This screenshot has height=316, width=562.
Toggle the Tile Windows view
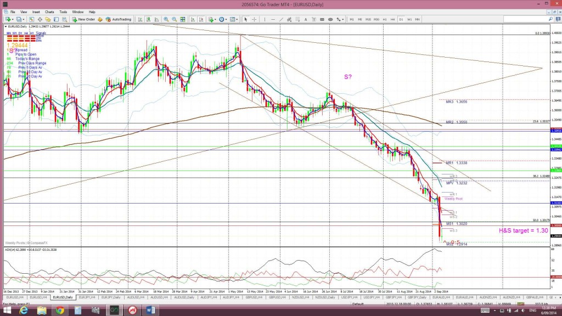183,20
